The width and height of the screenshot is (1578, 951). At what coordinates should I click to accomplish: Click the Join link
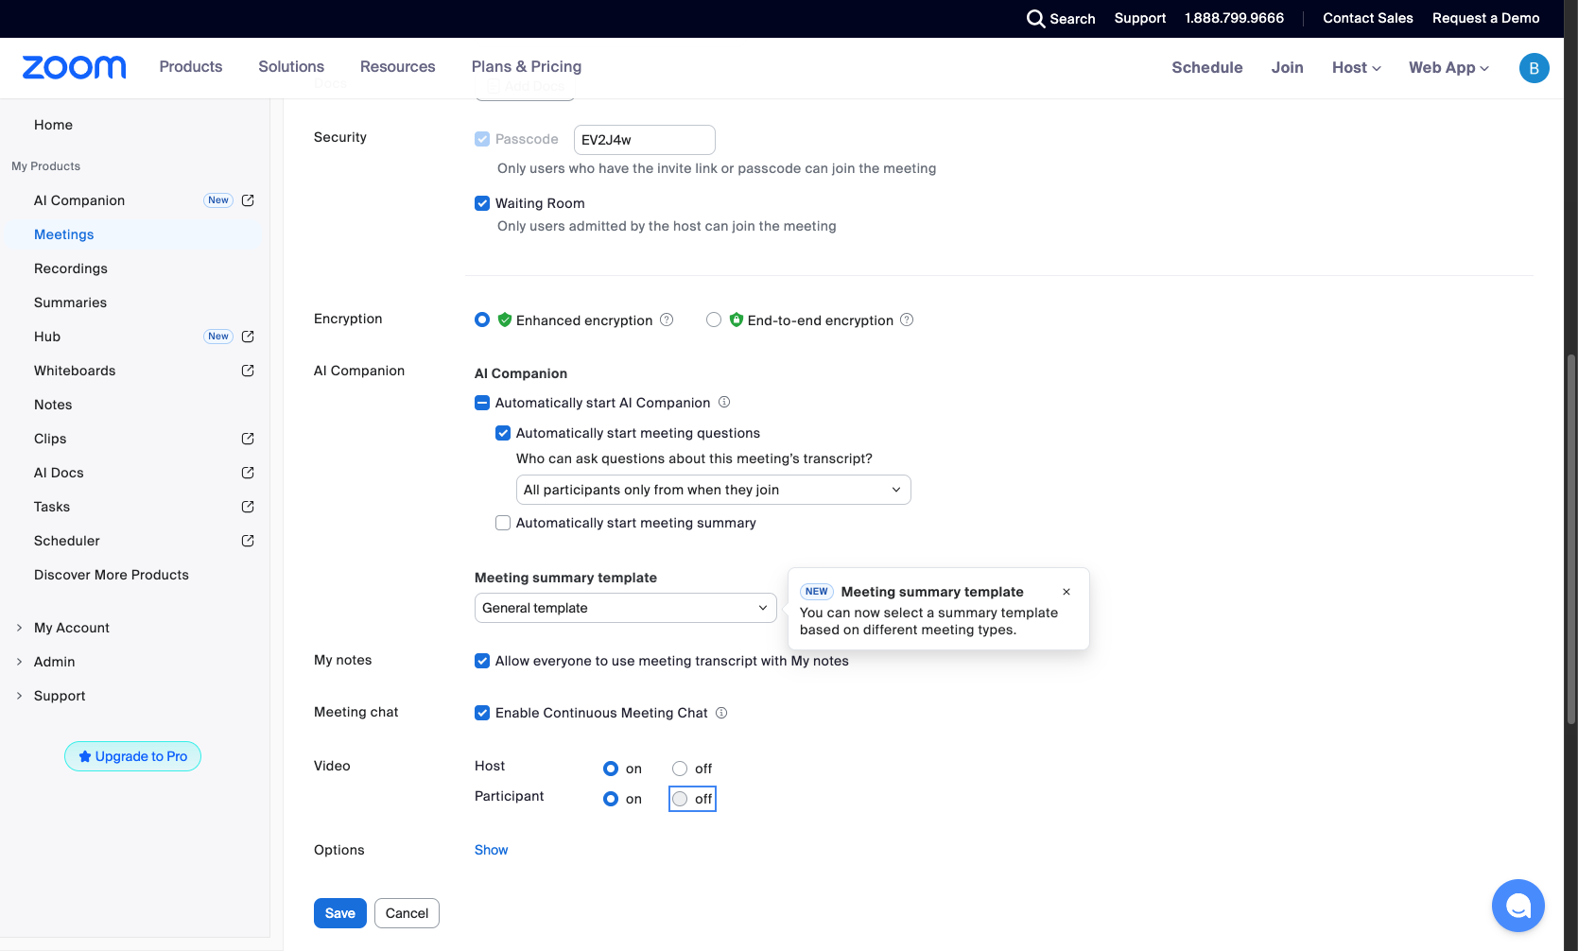(1287, 67)
